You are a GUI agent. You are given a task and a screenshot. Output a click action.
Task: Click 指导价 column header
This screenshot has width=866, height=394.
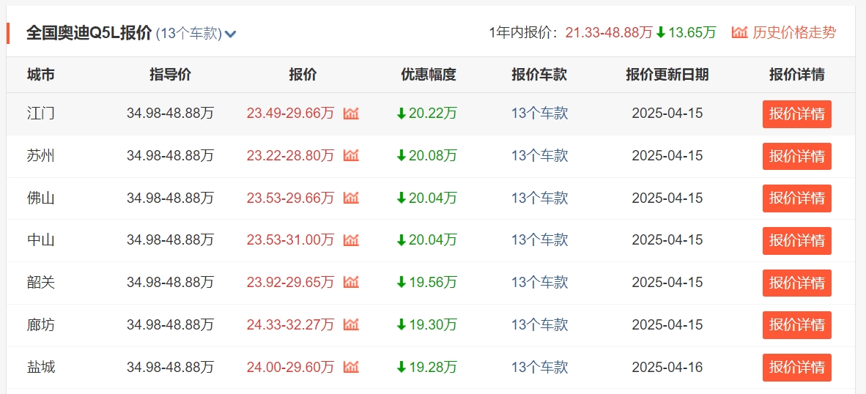coord(170,75)
